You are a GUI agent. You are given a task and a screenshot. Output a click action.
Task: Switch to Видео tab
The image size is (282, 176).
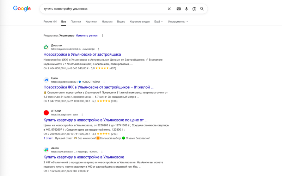pos(121,21)
